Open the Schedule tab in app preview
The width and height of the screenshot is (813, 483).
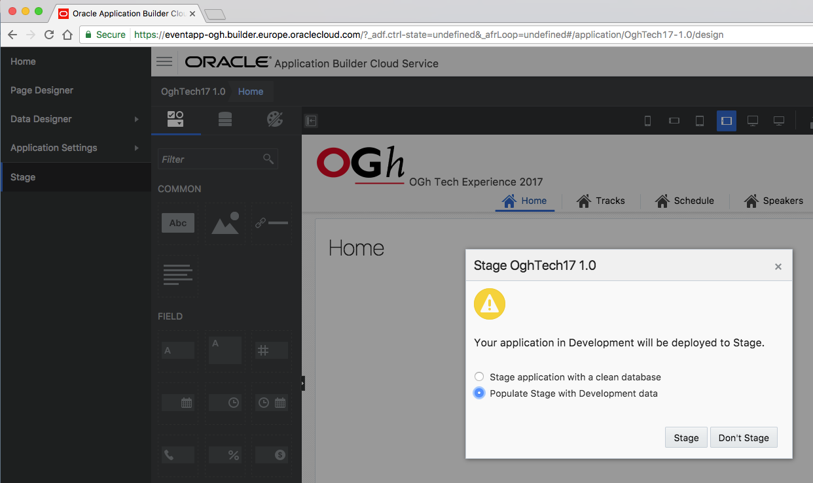click(685, 201)
